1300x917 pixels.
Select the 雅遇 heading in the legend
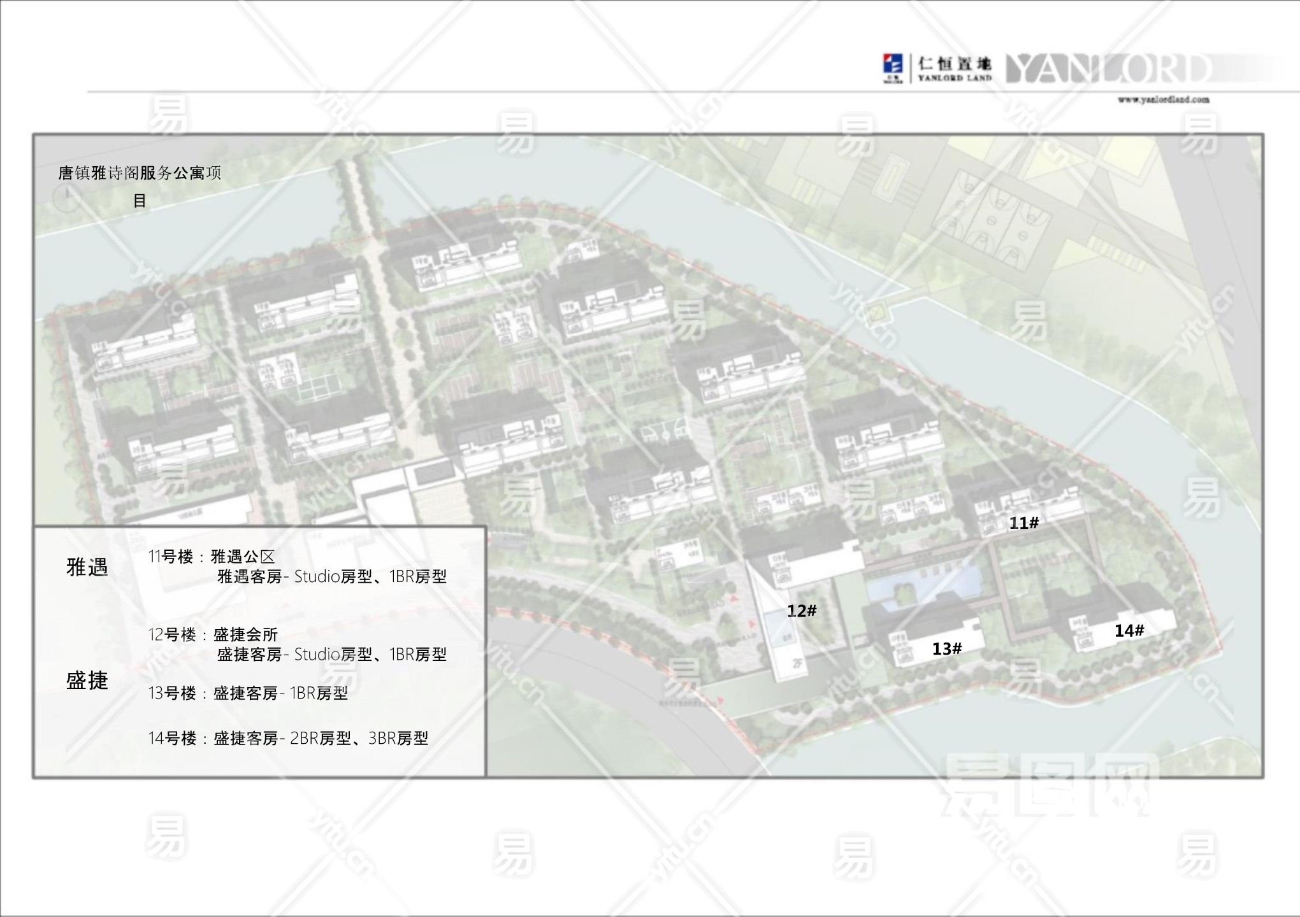tap(87, 567)
